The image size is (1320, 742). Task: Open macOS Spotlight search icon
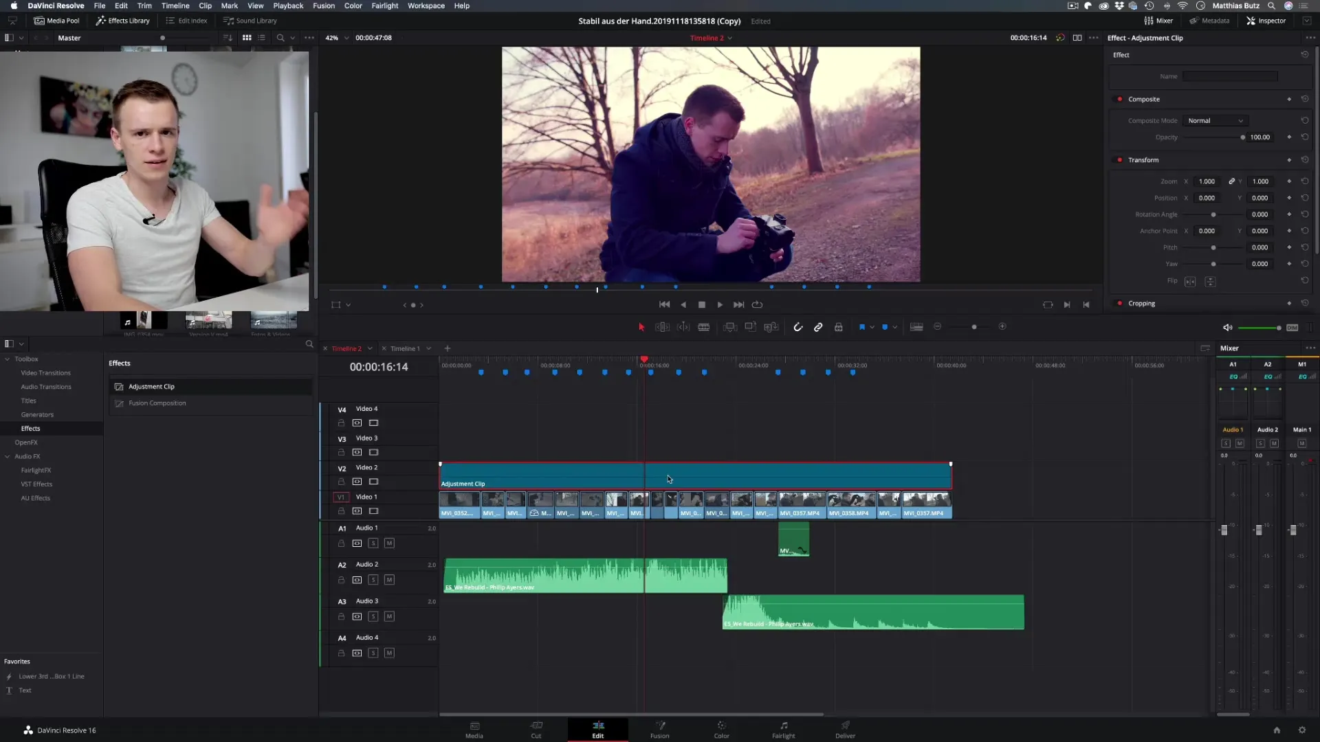pyautogui.click(x=1271, y=5)
